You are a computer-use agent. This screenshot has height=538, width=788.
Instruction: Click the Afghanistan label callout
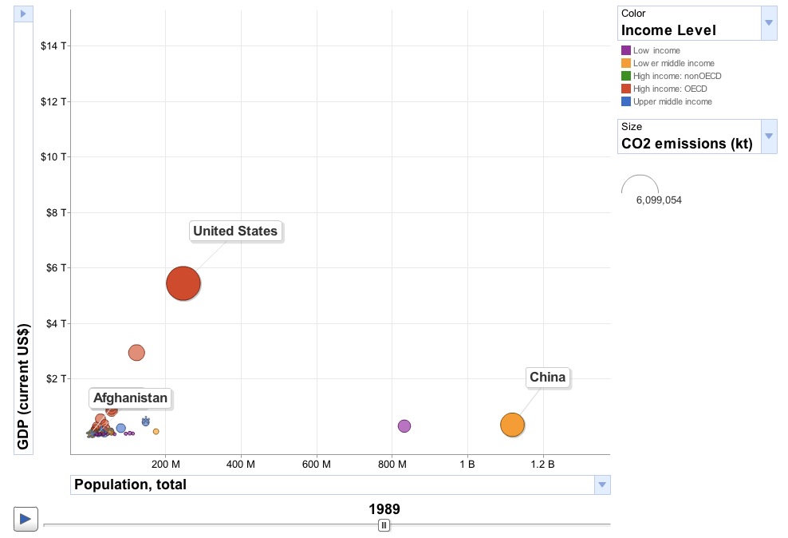point(130,398)
